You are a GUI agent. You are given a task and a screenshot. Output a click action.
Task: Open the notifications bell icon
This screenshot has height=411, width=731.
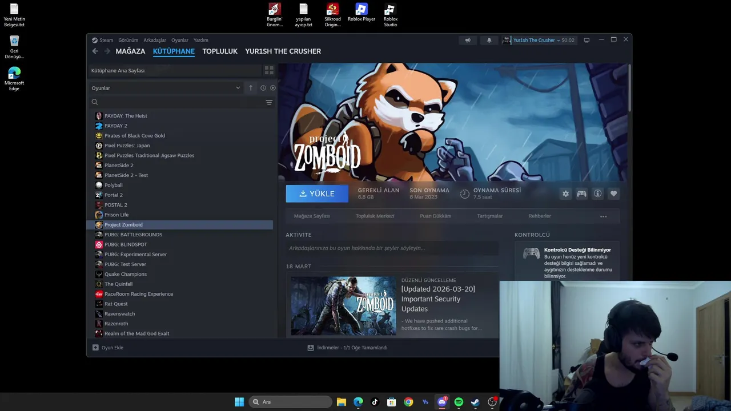[489, 40]
